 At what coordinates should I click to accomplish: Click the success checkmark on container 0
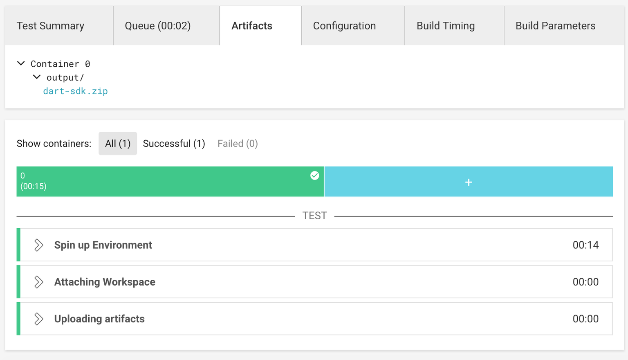coord(314,175)
